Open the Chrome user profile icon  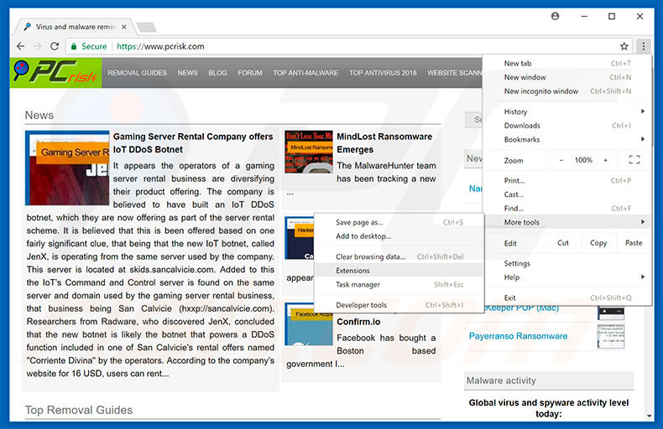556,16
